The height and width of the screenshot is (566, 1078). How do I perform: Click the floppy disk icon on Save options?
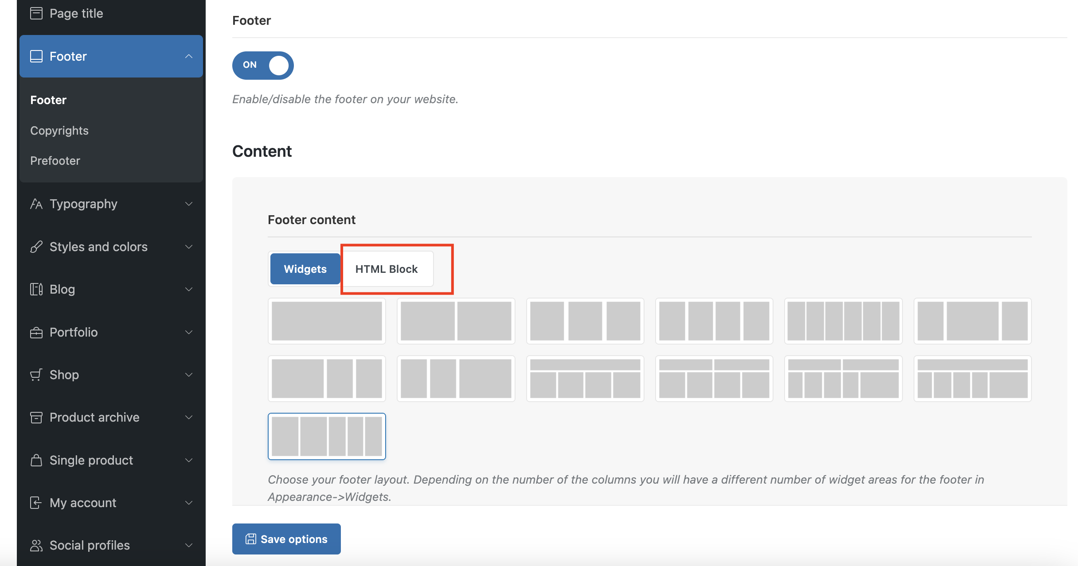click(x=251, y=539)
